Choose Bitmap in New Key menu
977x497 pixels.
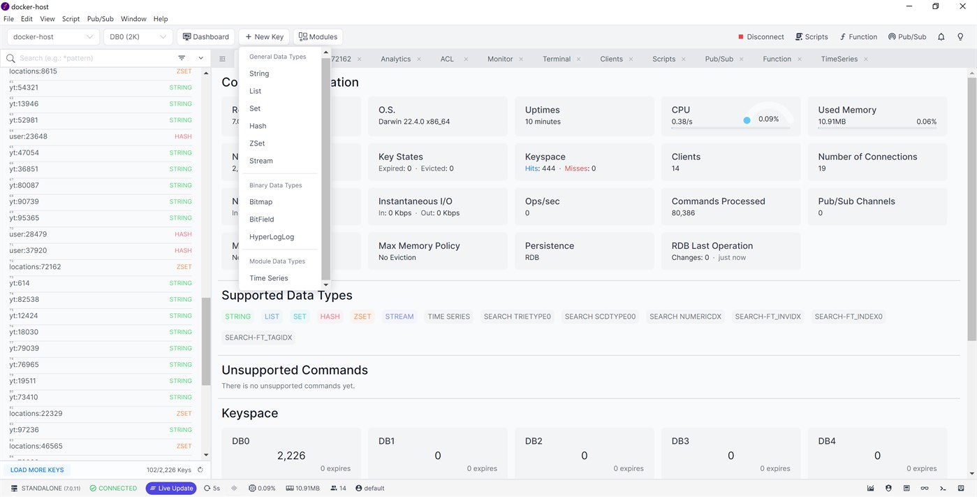tap(261, 202)
